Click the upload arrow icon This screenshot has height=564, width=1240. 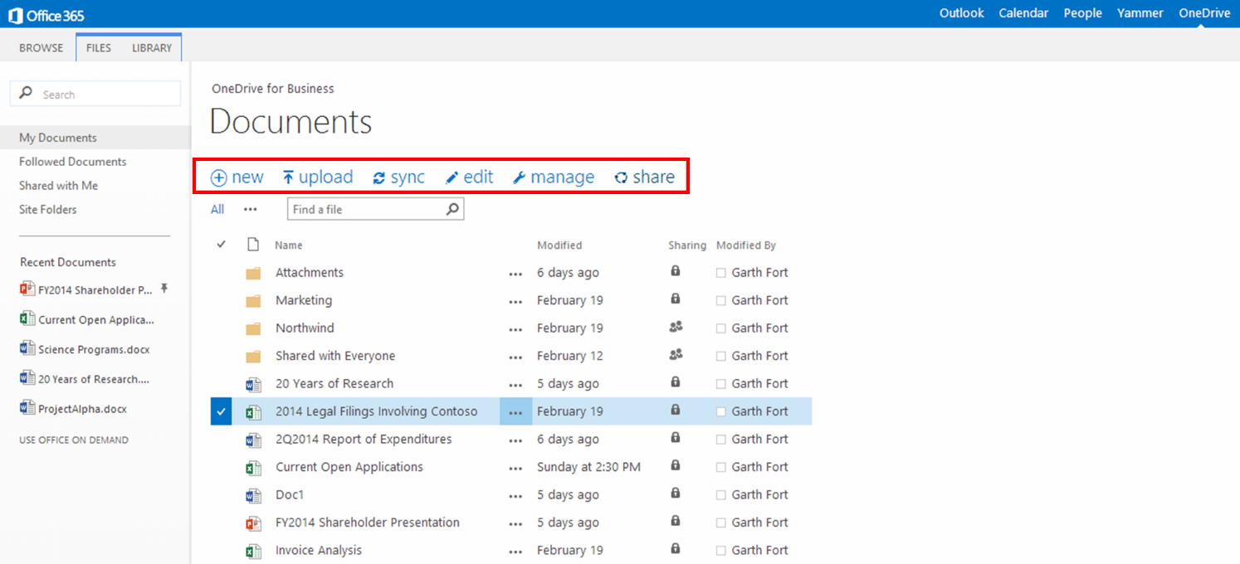click(288, 177)
